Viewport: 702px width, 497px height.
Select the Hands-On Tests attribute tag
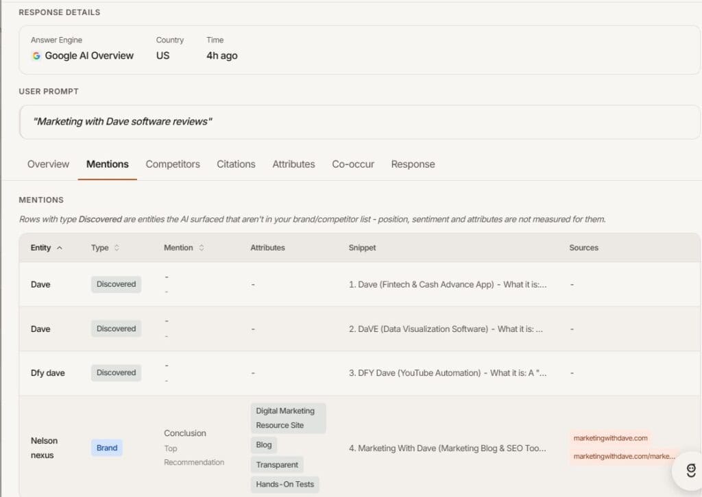point(285,484)
